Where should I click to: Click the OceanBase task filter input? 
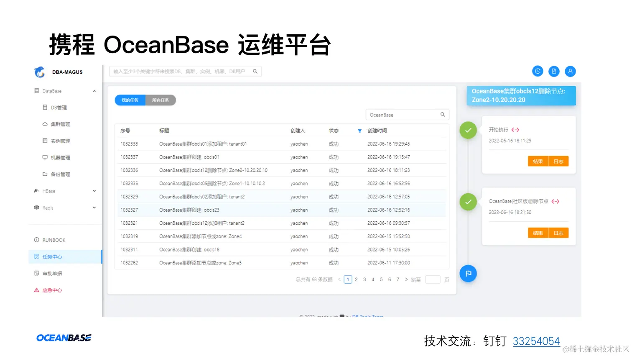click(x=408, y=115)
